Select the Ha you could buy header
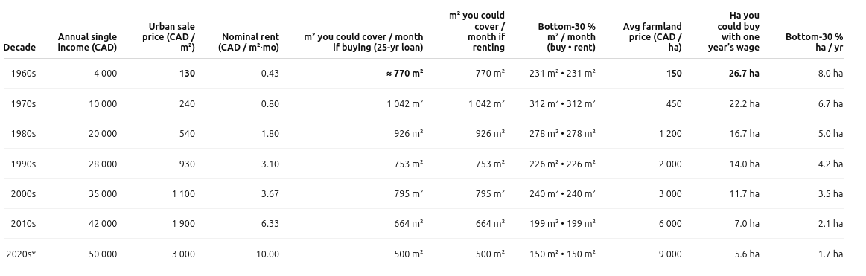The height and width of the screenshot is (276, 866). pos(734,32)
